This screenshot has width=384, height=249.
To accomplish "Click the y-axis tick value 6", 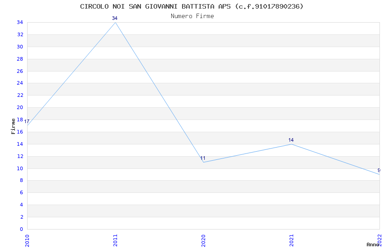I will pyautogui.click(x=22, y=192).
